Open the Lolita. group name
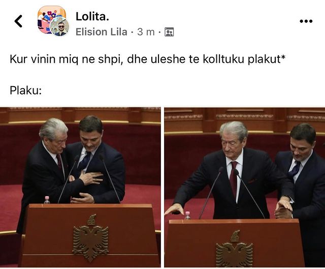The height and width of the screenshot is (269, 325). coord(92,16)
